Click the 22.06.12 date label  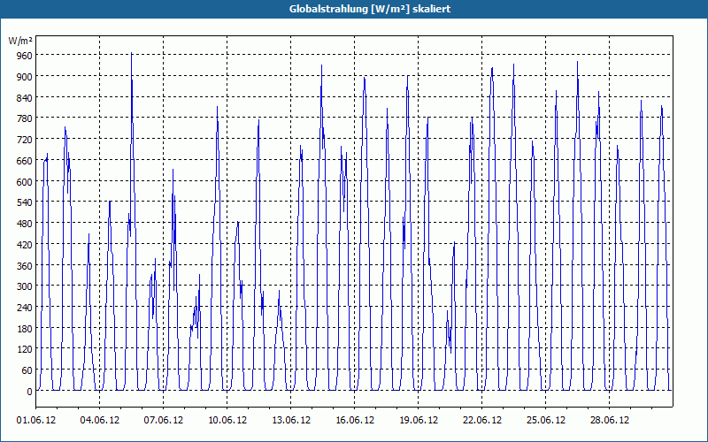[x=481, y=421]
